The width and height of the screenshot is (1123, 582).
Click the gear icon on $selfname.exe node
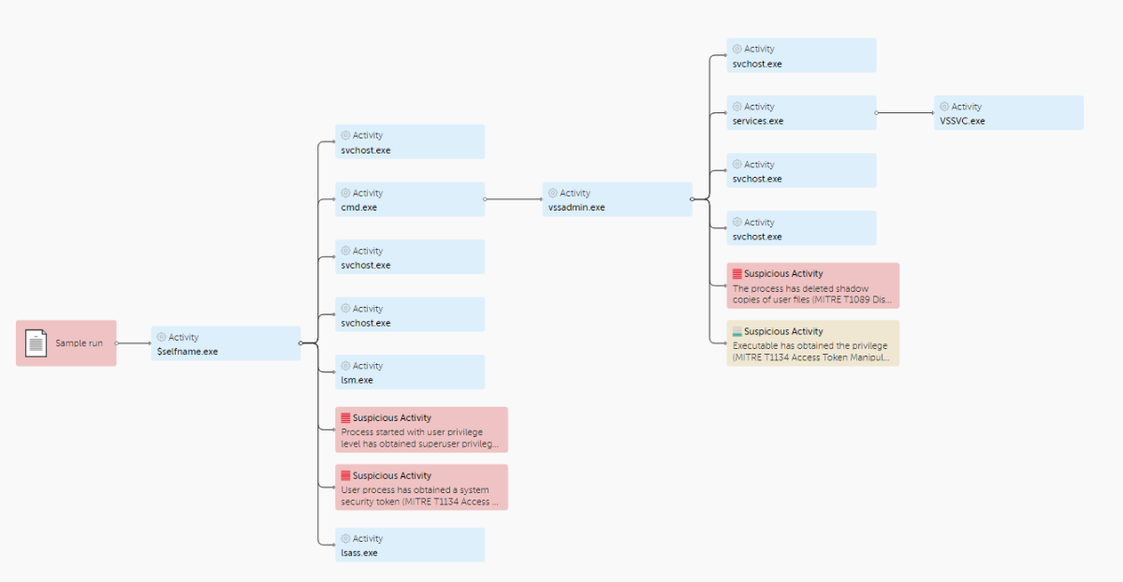click(161, 337)
